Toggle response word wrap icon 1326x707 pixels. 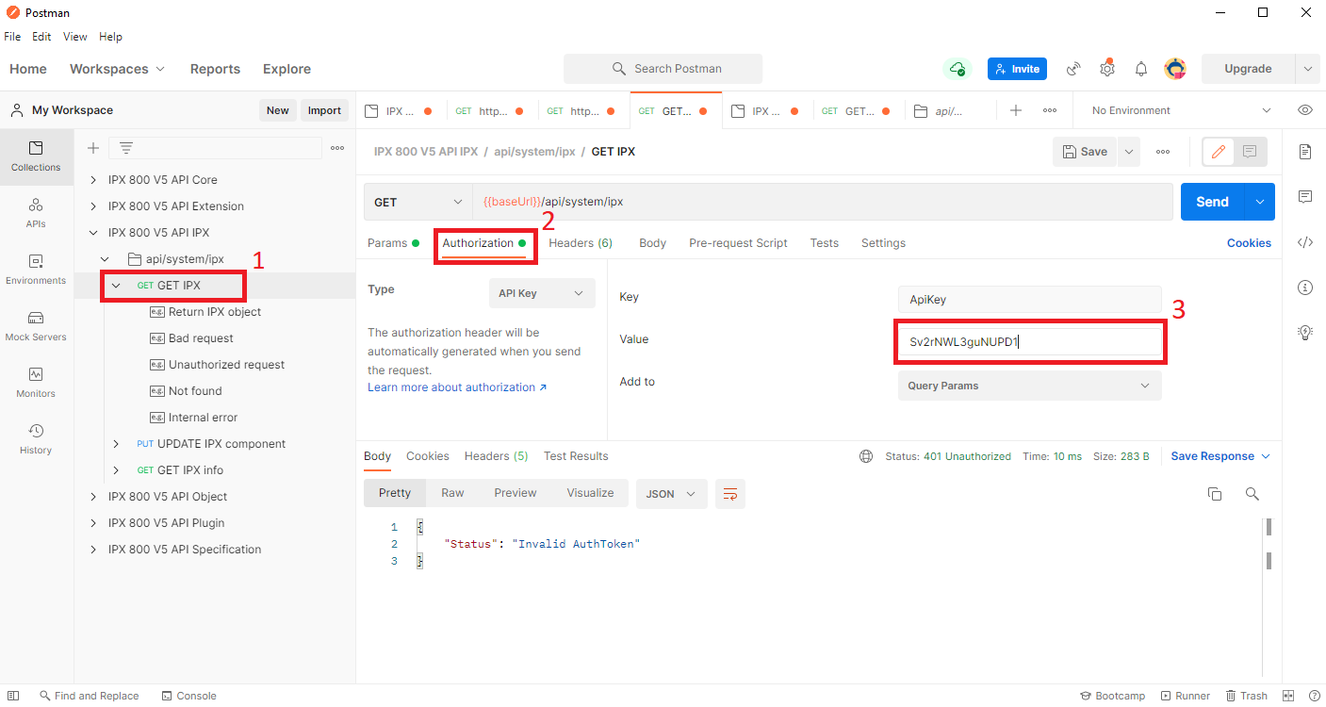click(x=730, y=494)
